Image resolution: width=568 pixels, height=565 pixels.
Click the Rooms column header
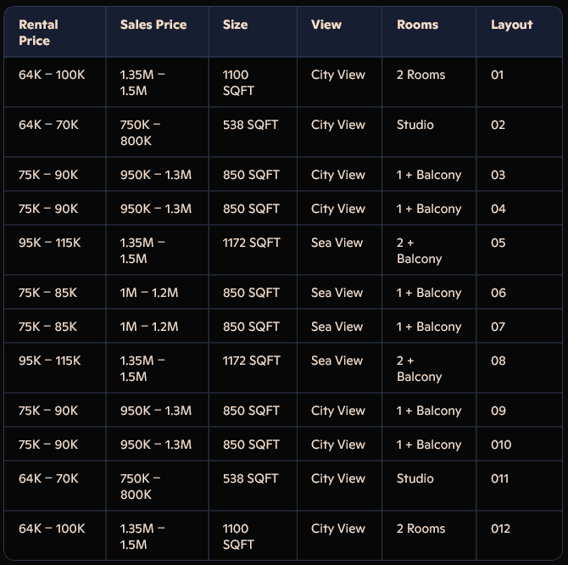(417, 25)
